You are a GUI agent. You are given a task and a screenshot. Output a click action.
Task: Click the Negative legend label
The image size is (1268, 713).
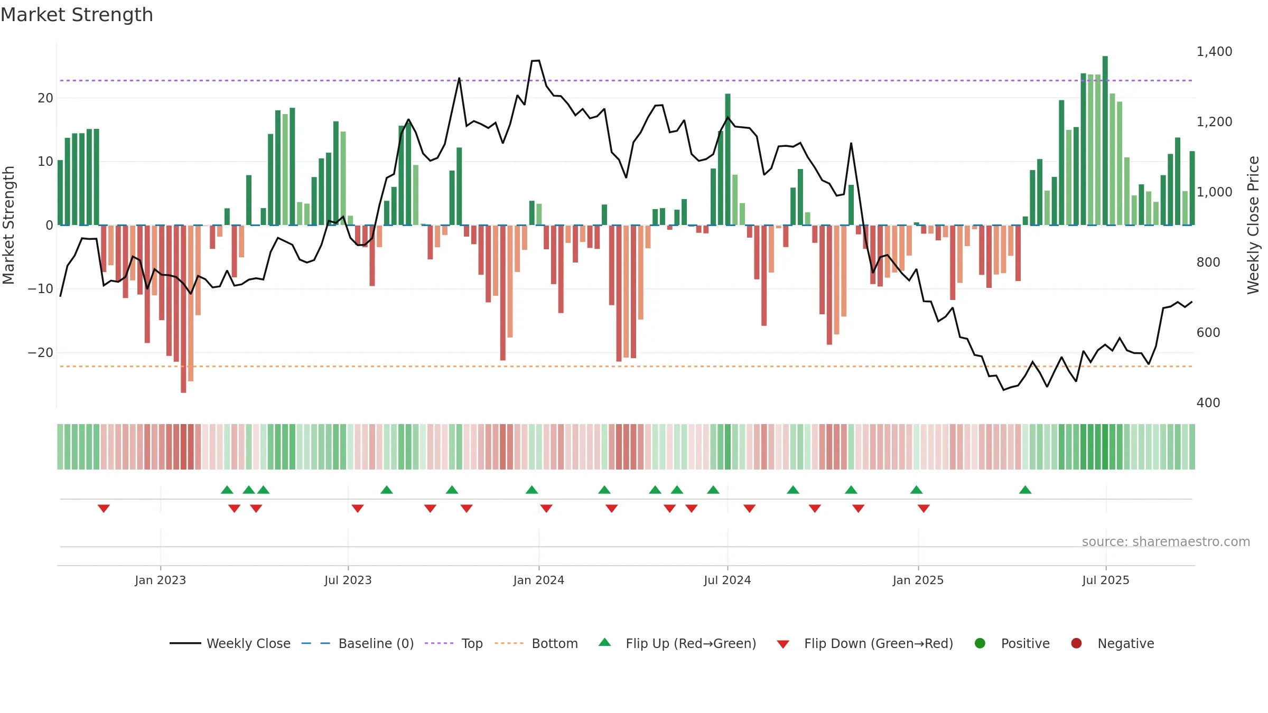tap(1125, 643)
